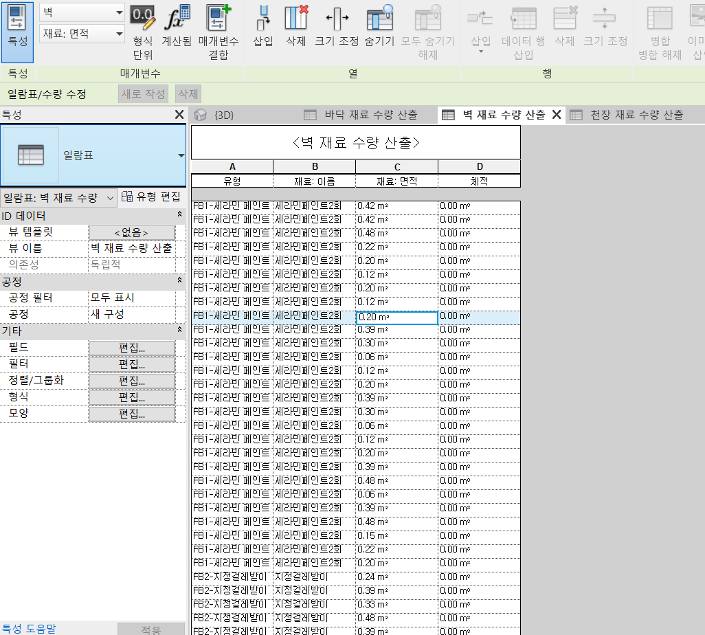Insert a column with the 삽입 column tool
705x635 pixels.
click(263, 26)
